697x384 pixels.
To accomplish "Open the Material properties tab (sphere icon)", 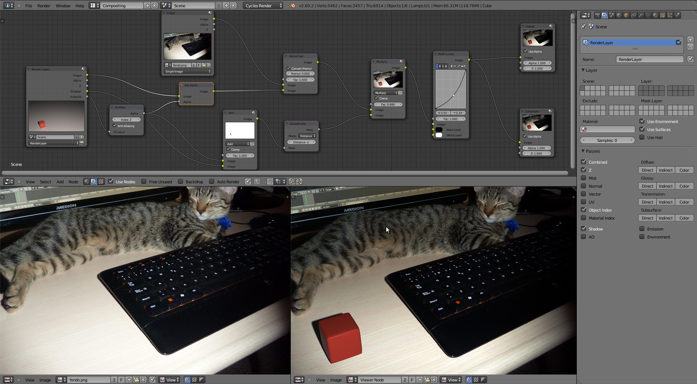I will 655,15.
